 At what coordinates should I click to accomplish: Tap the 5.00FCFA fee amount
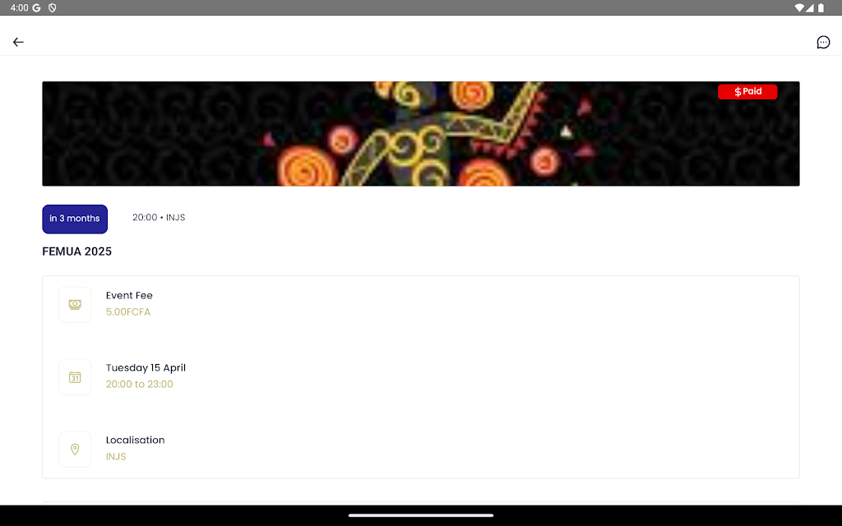127,311
